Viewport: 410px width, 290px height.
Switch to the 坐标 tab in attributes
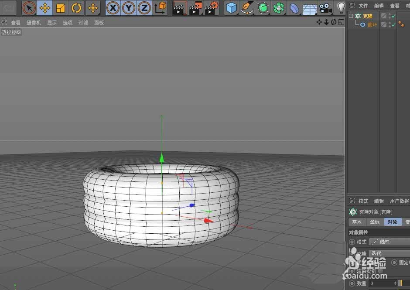tap(374, 222)
